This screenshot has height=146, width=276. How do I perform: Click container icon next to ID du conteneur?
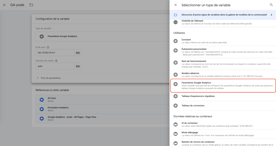tap(175, 125)
